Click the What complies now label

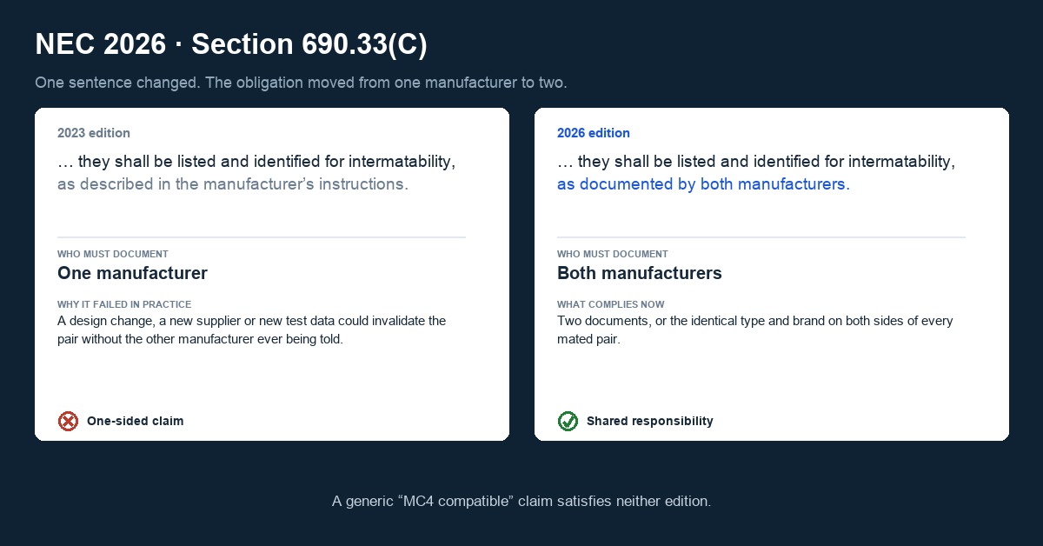point(611,304)
